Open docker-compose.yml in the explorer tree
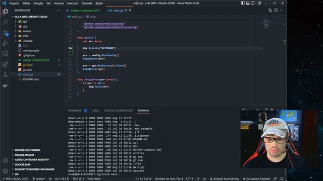Viewport: 323px width, 181px height. point(36,60)
